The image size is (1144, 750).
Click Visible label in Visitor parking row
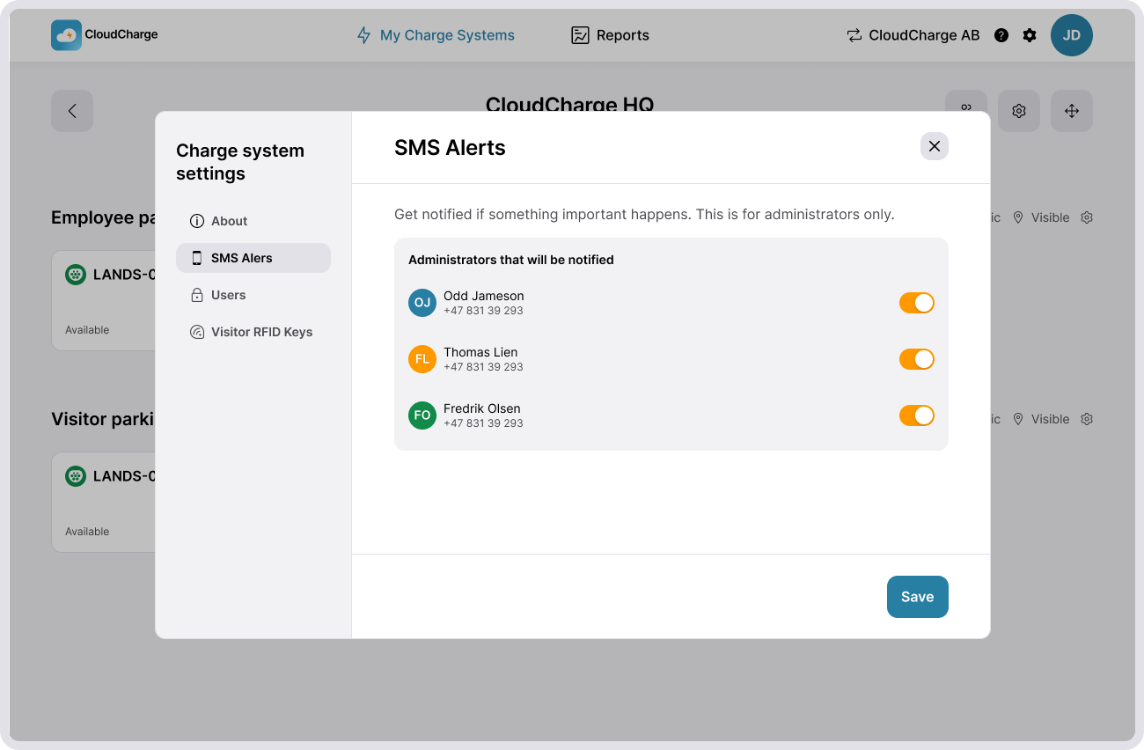[x=1051, y=419]
